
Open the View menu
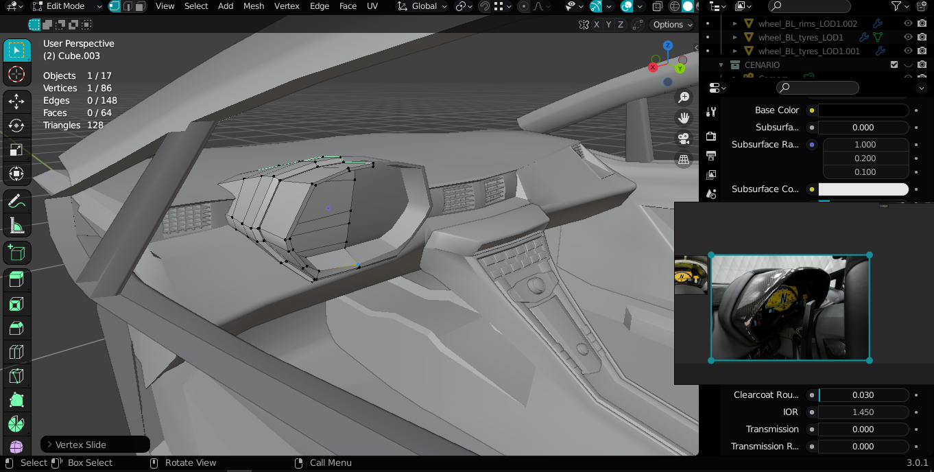pos(165,6)
